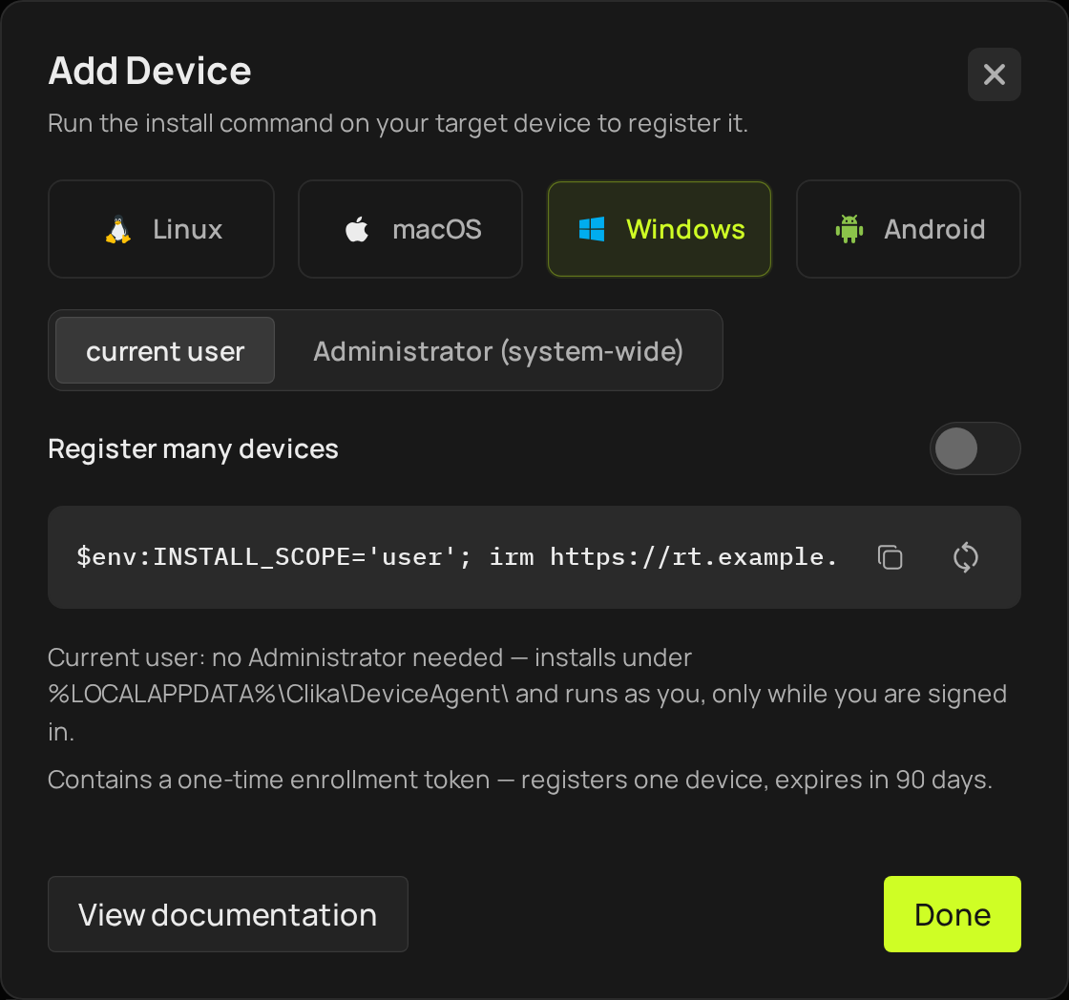Click the 'Register many devices' label
This screenshot has height=1000, width=1069.
(193, 449)
